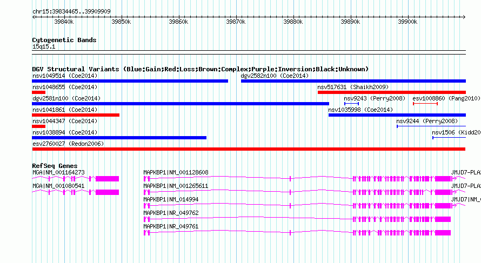
Task: Click the short red bar under nsv1048655
Action: [39, 92]
